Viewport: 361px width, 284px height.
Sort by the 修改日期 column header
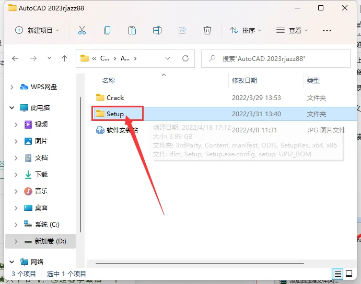point(244,81)
